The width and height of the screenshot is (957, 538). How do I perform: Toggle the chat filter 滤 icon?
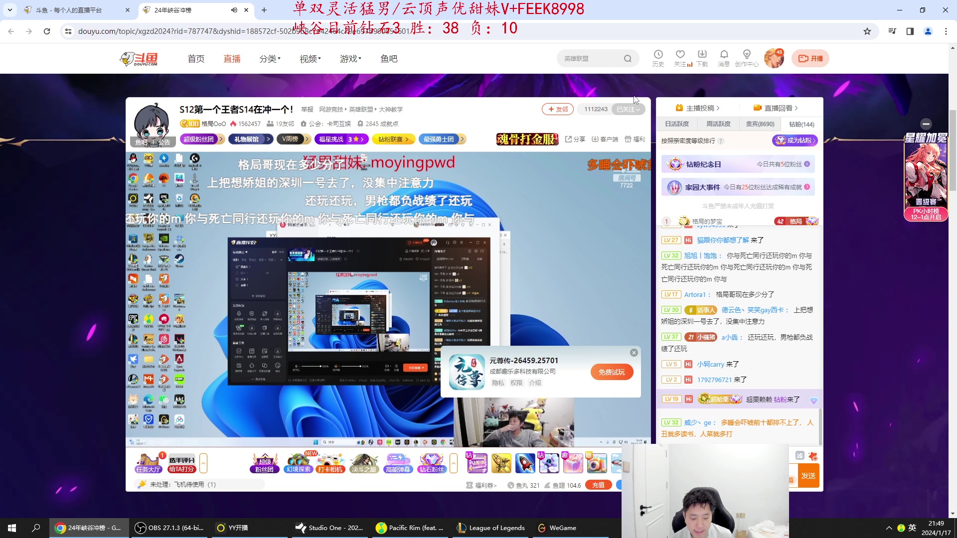point(800,455)
